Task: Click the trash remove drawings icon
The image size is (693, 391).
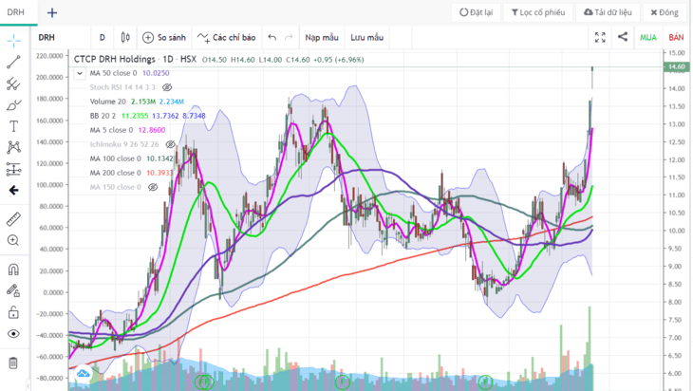Action: coord(13,363)
